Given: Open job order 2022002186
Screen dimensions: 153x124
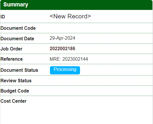Looking at the screenshot, I should [62, 48].
